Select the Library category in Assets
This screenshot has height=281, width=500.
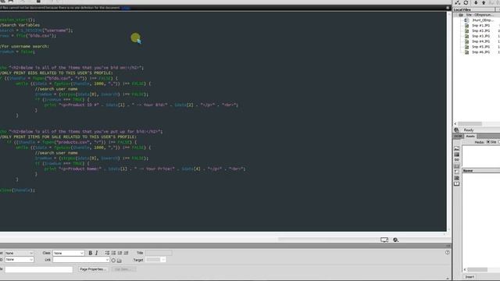(x=456, y=184)
